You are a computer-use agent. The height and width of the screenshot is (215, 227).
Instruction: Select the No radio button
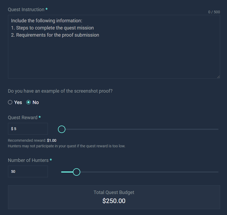point(28,102)
